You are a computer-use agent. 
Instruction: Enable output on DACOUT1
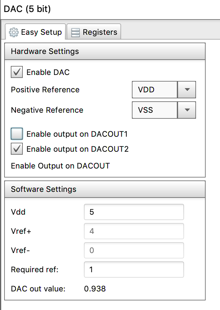click(x=17, y=134)
